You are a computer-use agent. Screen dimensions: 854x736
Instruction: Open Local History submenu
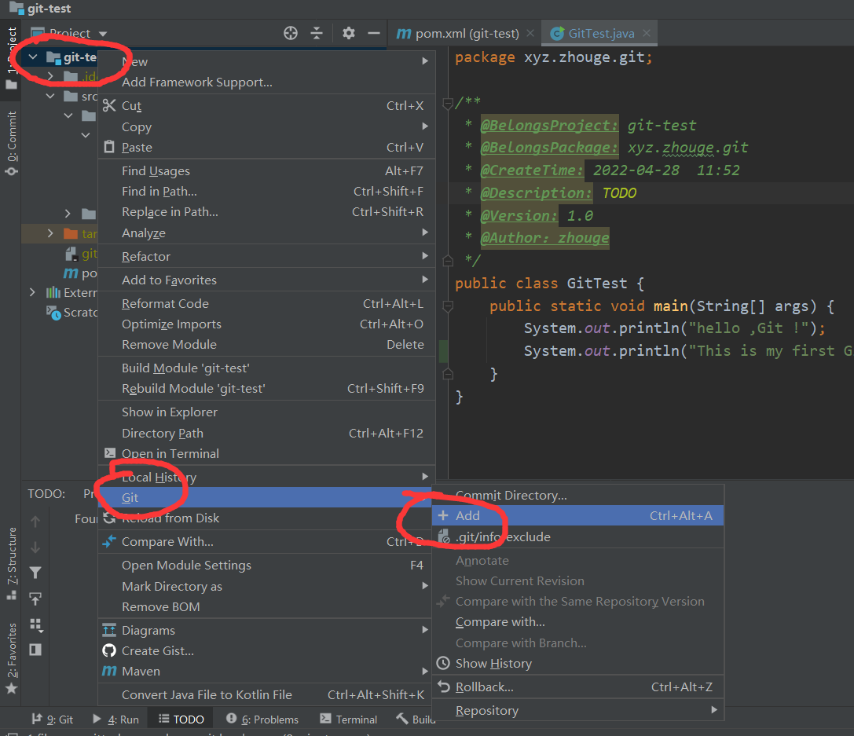coord(266,478)
